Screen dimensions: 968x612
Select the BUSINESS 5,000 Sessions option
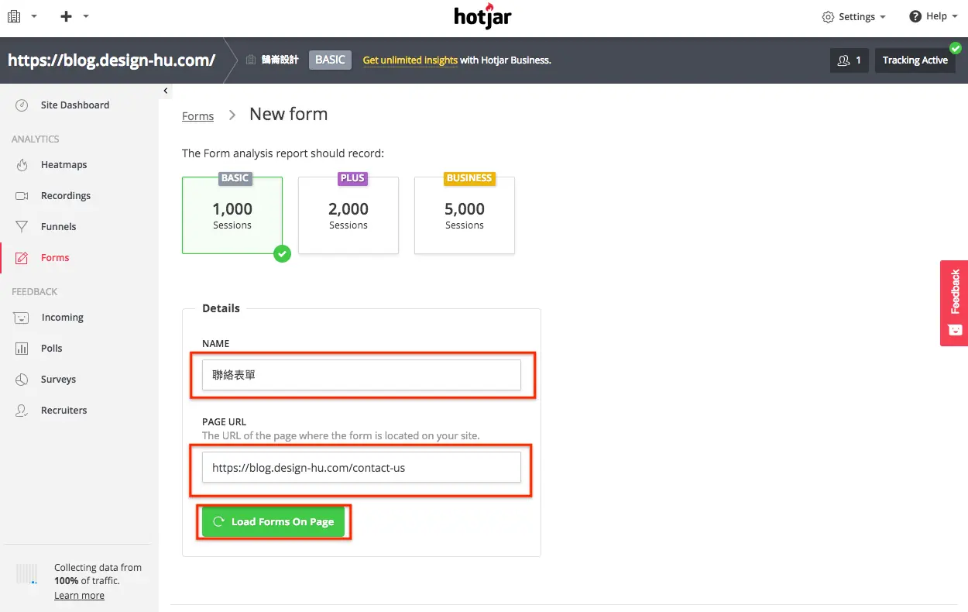(465, 215)
